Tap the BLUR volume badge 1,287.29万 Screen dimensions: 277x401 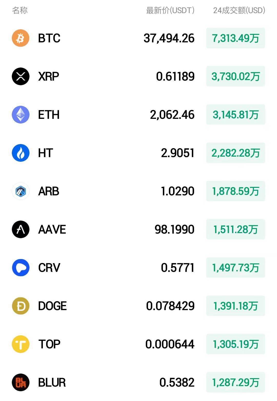click(x=235, y=383)
